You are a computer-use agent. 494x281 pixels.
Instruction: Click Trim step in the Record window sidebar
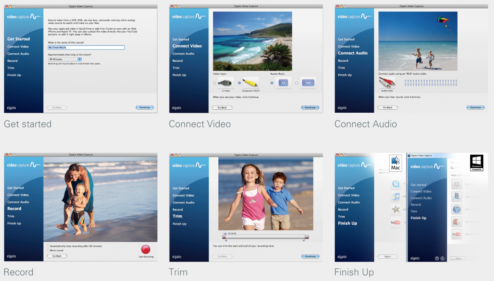point(11,216)
